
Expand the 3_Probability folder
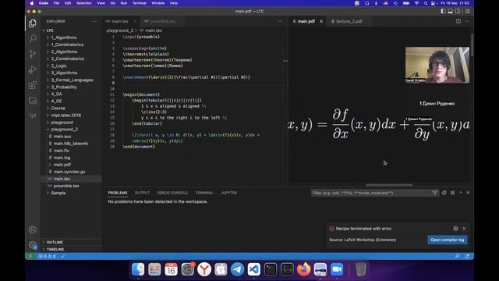coord(64,87)
